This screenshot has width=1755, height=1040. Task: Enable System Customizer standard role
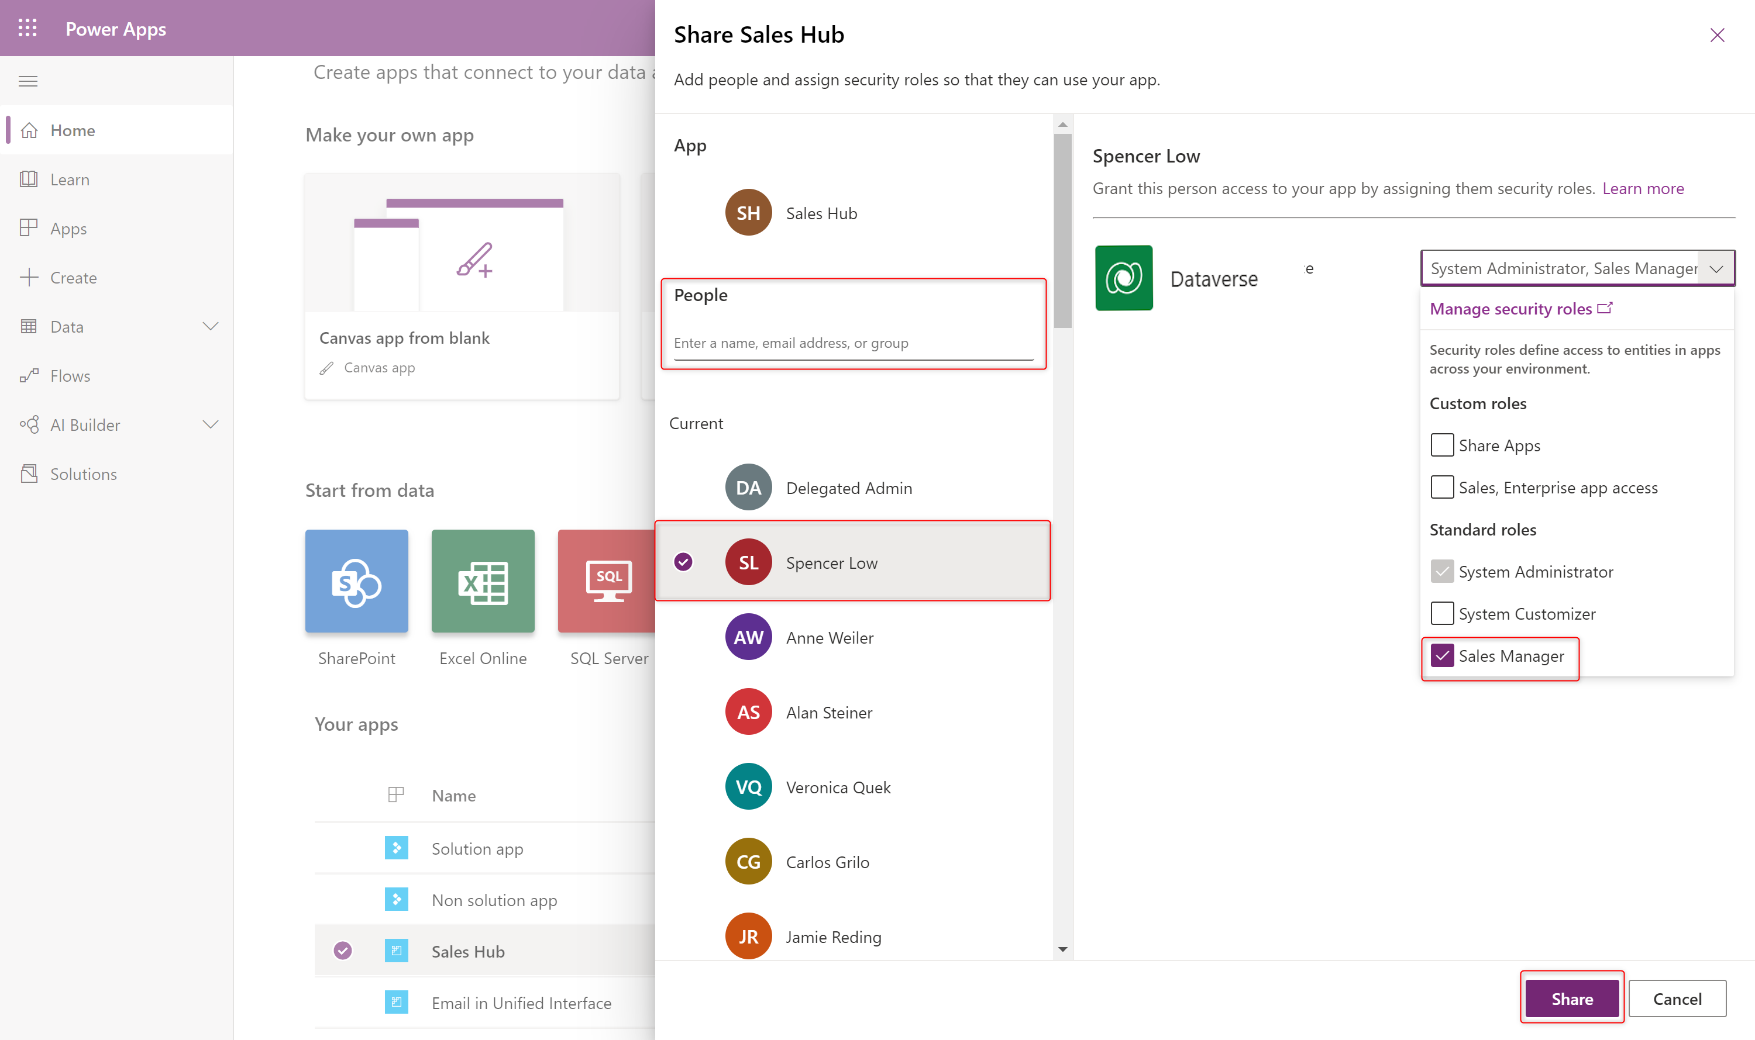point(1439,613)
